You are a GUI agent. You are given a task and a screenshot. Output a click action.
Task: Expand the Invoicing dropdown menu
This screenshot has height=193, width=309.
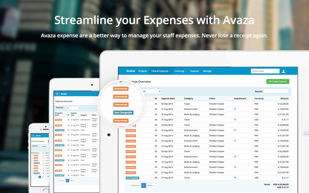[180, 71]
